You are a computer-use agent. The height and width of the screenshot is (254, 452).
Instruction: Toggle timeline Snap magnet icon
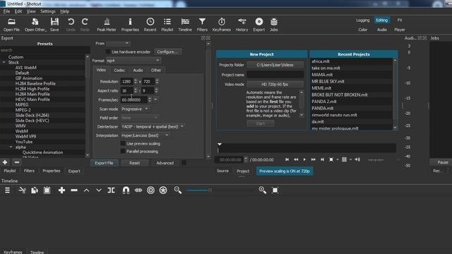126,190
